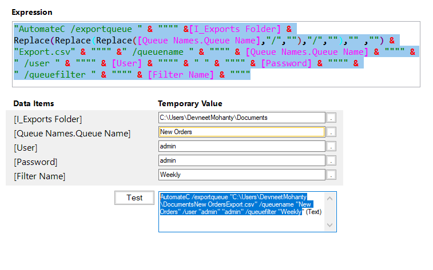
Task: Click the Test button
Action: pos(134,198)
